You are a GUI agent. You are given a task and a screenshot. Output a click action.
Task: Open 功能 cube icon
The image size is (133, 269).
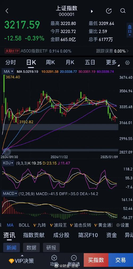click(x=54, y=258)
